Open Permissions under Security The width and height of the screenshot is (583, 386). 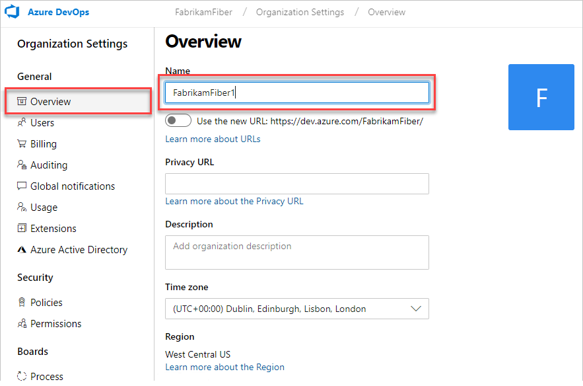point(55,324)
